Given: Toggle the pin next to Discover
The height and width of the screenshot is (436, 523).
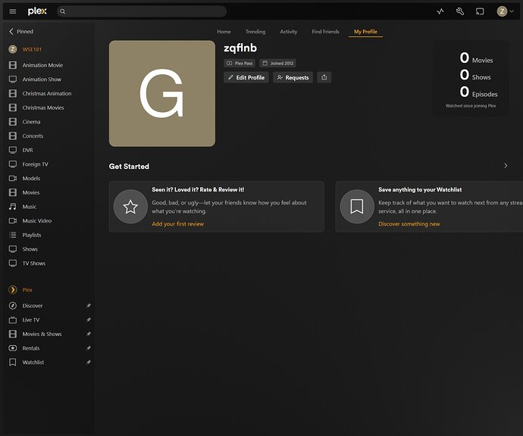Looking at the screenshot, I should [x=89, y=306].
